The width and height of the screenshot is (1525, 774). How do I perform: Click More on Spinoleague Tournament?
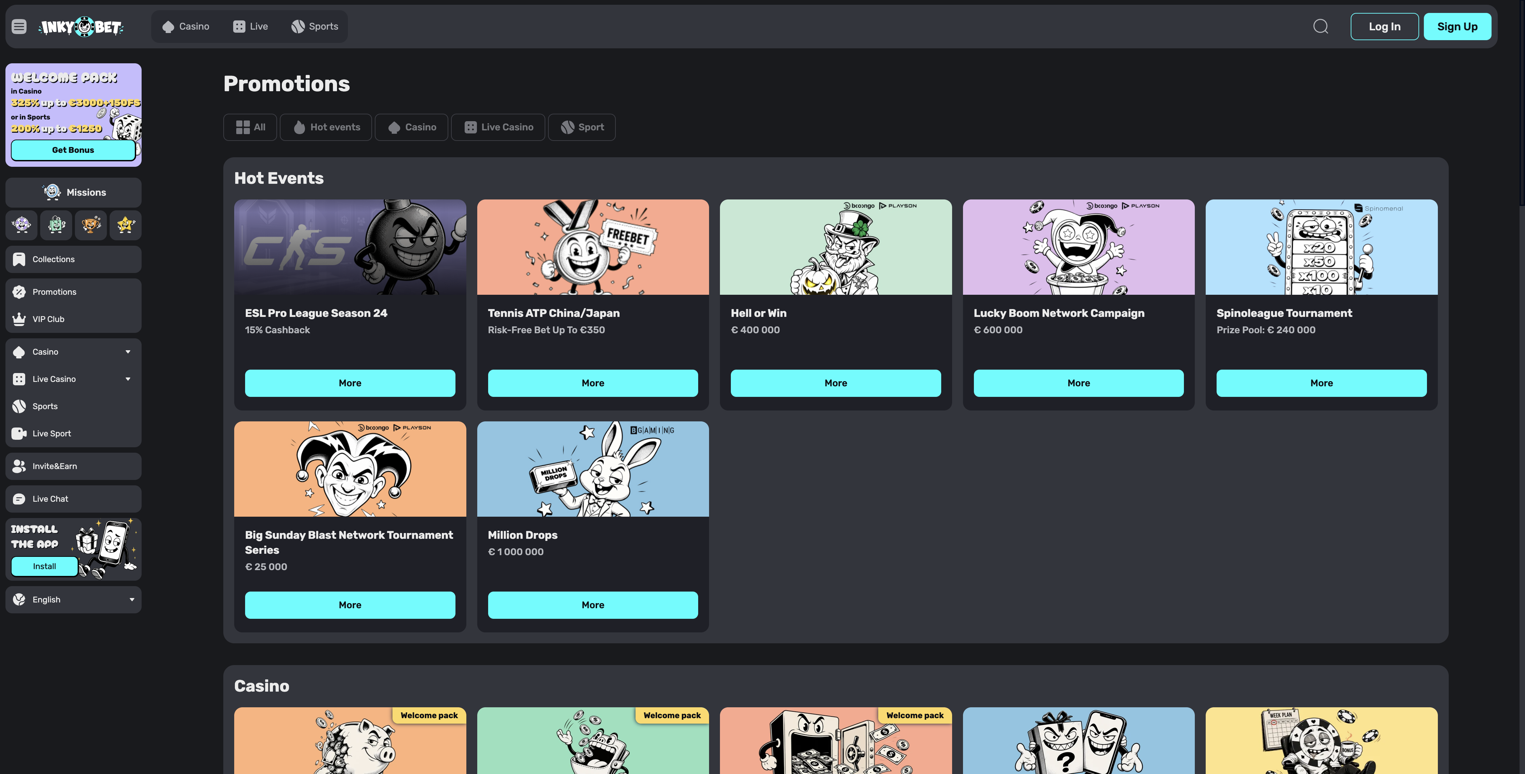1321,383
